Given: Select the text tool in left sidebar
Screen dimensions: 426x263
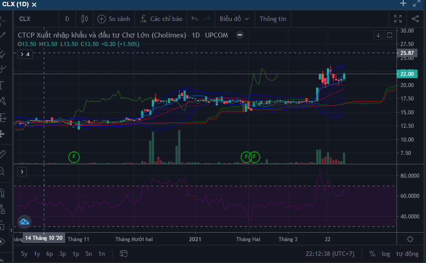Looking at the screenshot, I should point(2,85).
